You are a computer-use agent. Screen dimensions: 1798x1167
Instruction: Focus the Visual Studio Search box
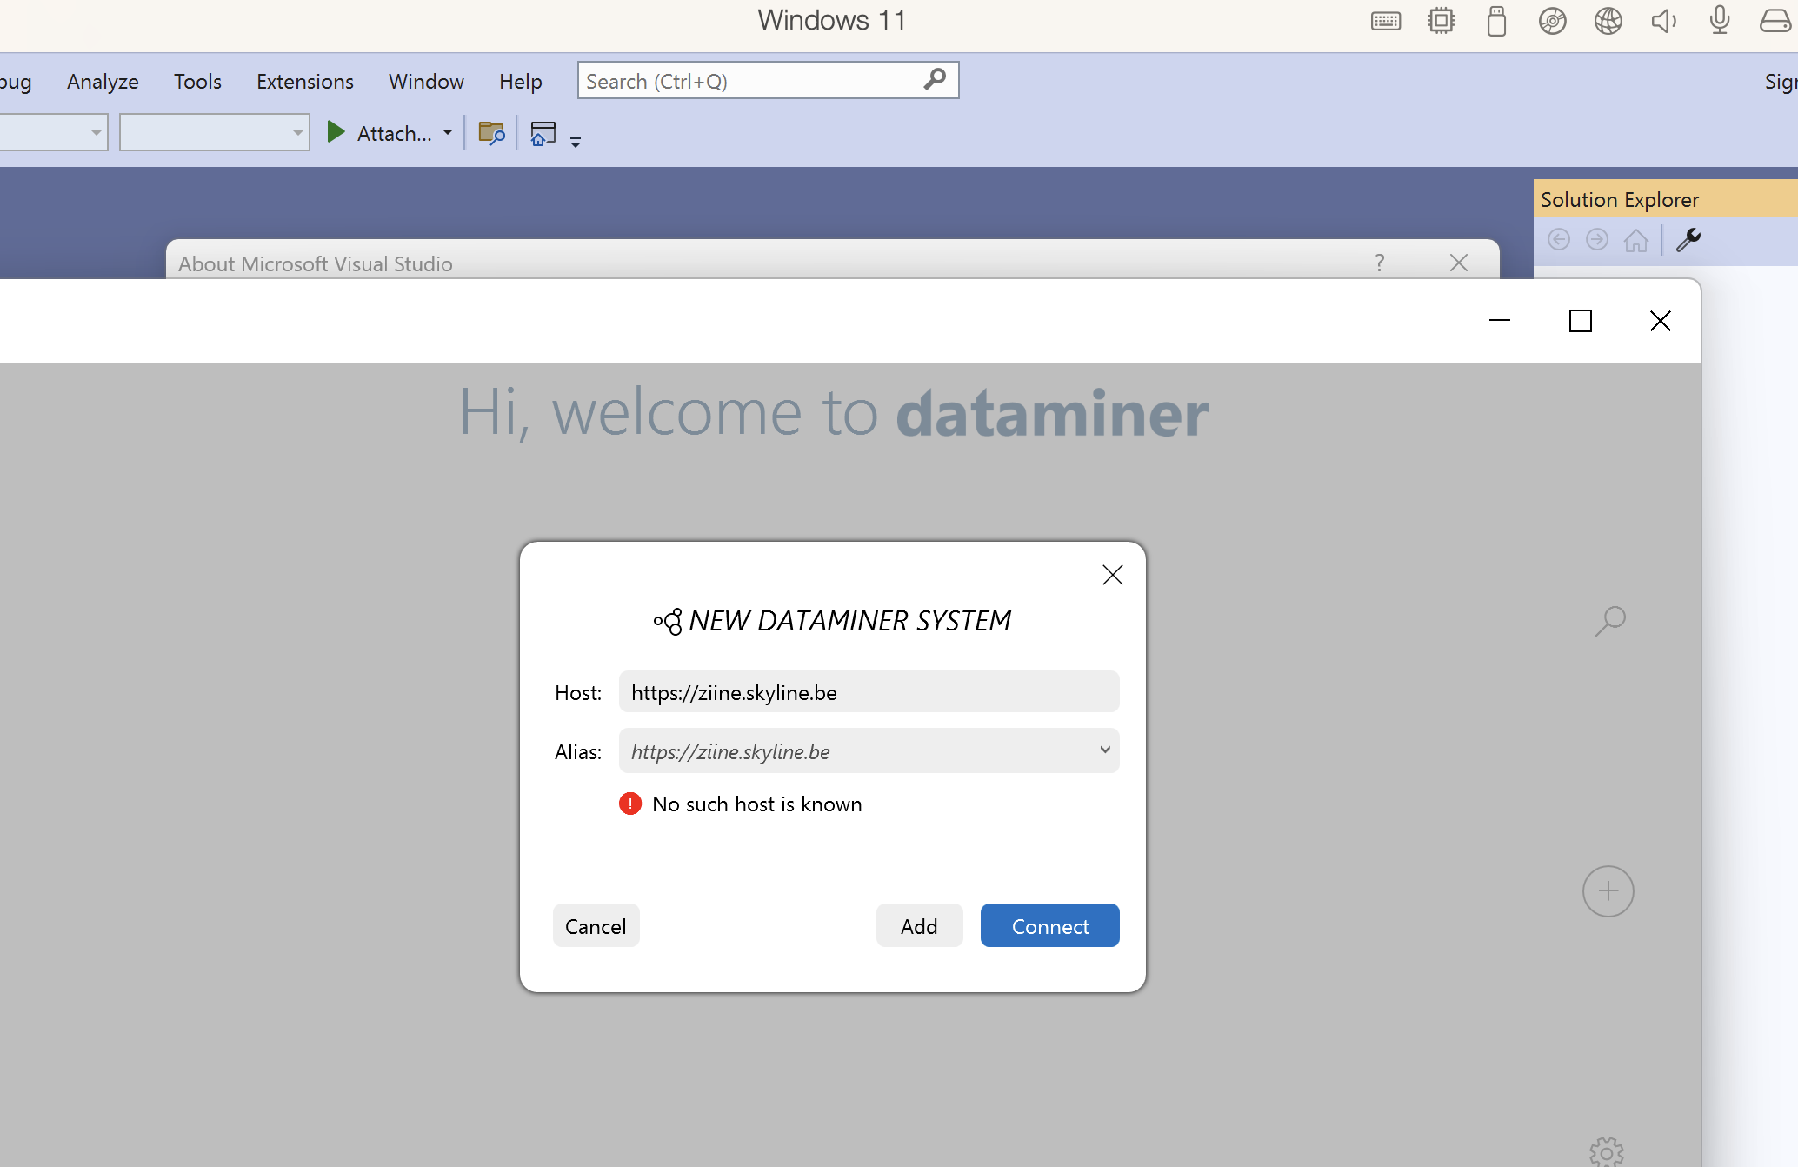tap(768, 80)
